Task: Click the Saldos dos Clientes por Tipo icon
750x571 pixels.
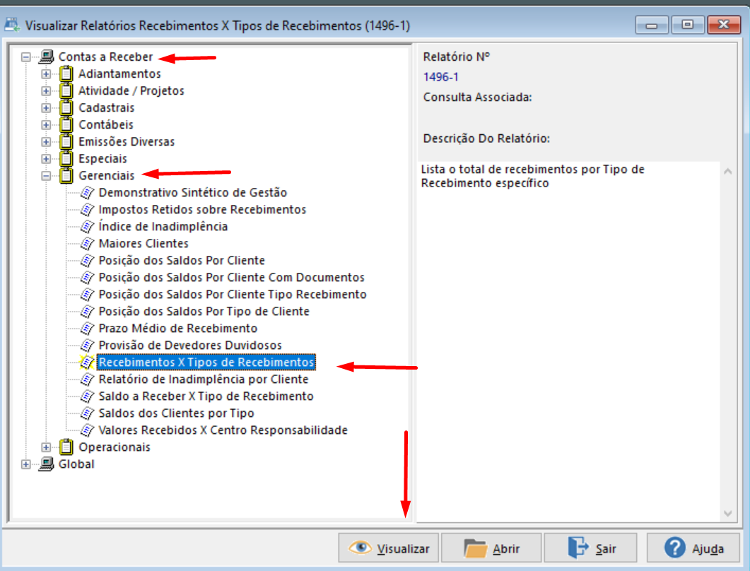Action: 87,413
